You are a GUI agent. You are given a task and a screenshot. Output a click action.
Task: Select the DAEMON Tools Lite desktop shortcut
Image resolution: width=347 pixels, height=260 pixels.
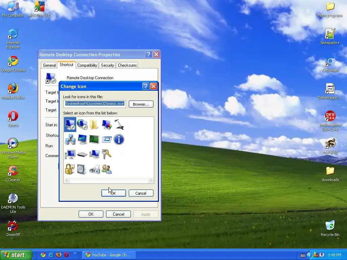[x=13, y=203]
